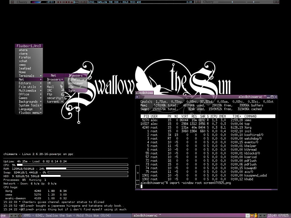Image resolution: width=291 pixels, height=218 pixels.
Task: Click the XMMS playlist track title
Action: pyautogui.click(x=115, y=2)
